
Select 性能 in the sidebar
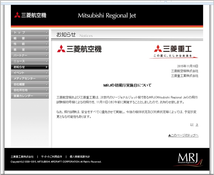tap(30, 44)
